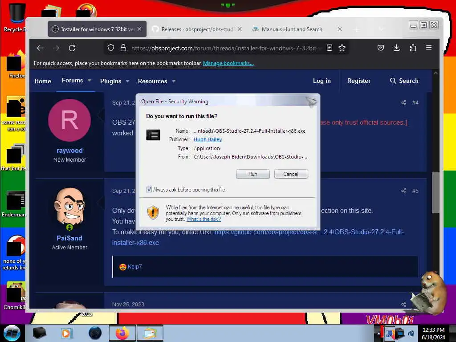Bookmark this page with the star icon

(342, 48)
